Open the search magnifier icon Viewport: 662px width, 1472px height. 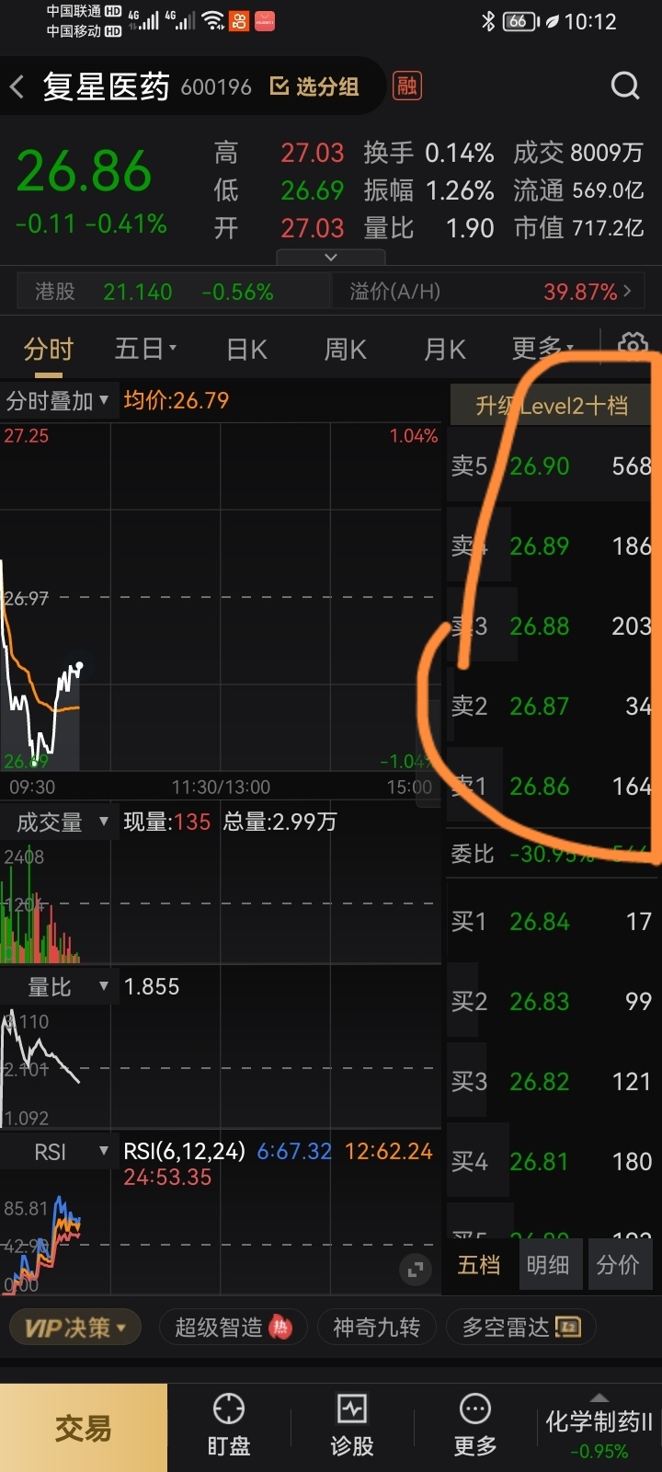(x=625, y=86)
